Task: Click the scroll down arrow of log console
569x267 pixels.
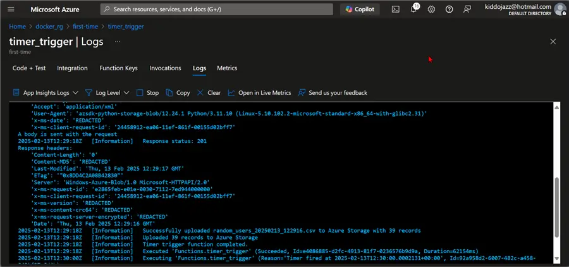Action: [557, 259]
